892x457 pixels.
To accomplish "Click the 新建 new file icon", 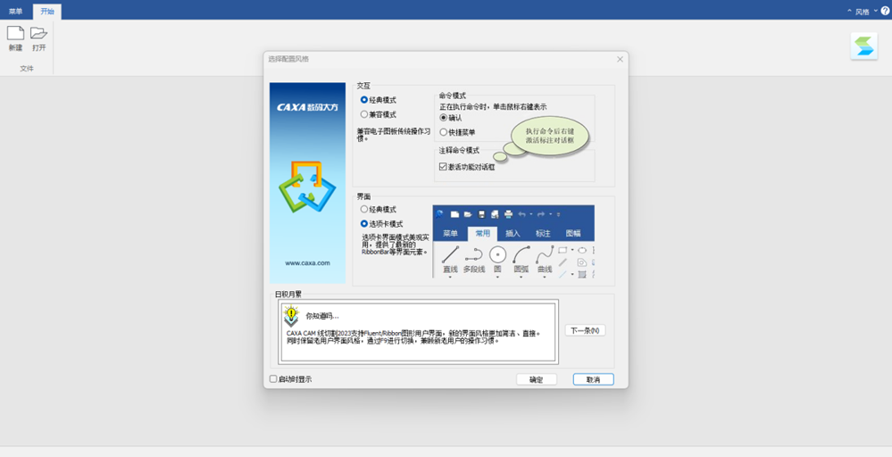I will point(15,33).
